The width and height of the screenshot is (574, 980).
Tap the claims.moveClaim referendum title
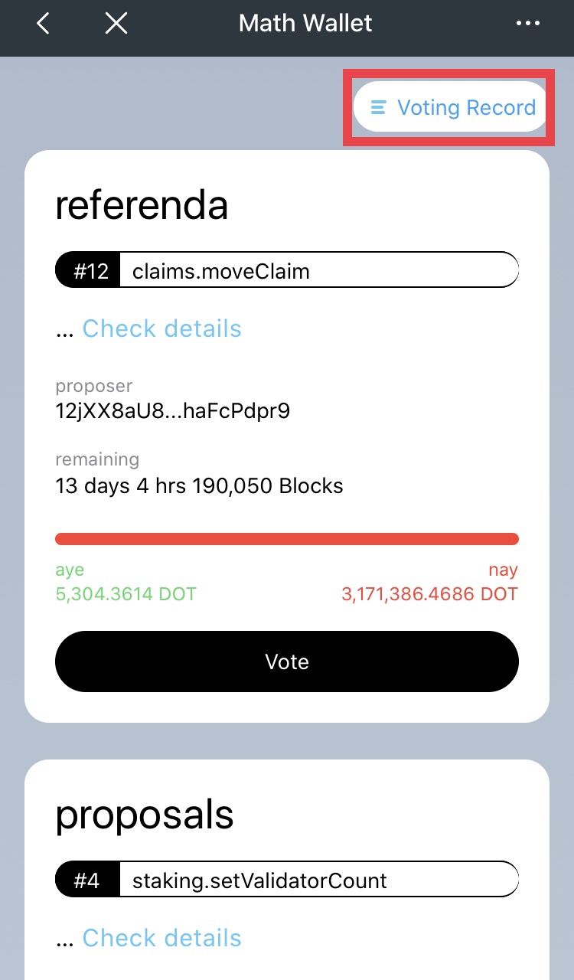(221, 271)
